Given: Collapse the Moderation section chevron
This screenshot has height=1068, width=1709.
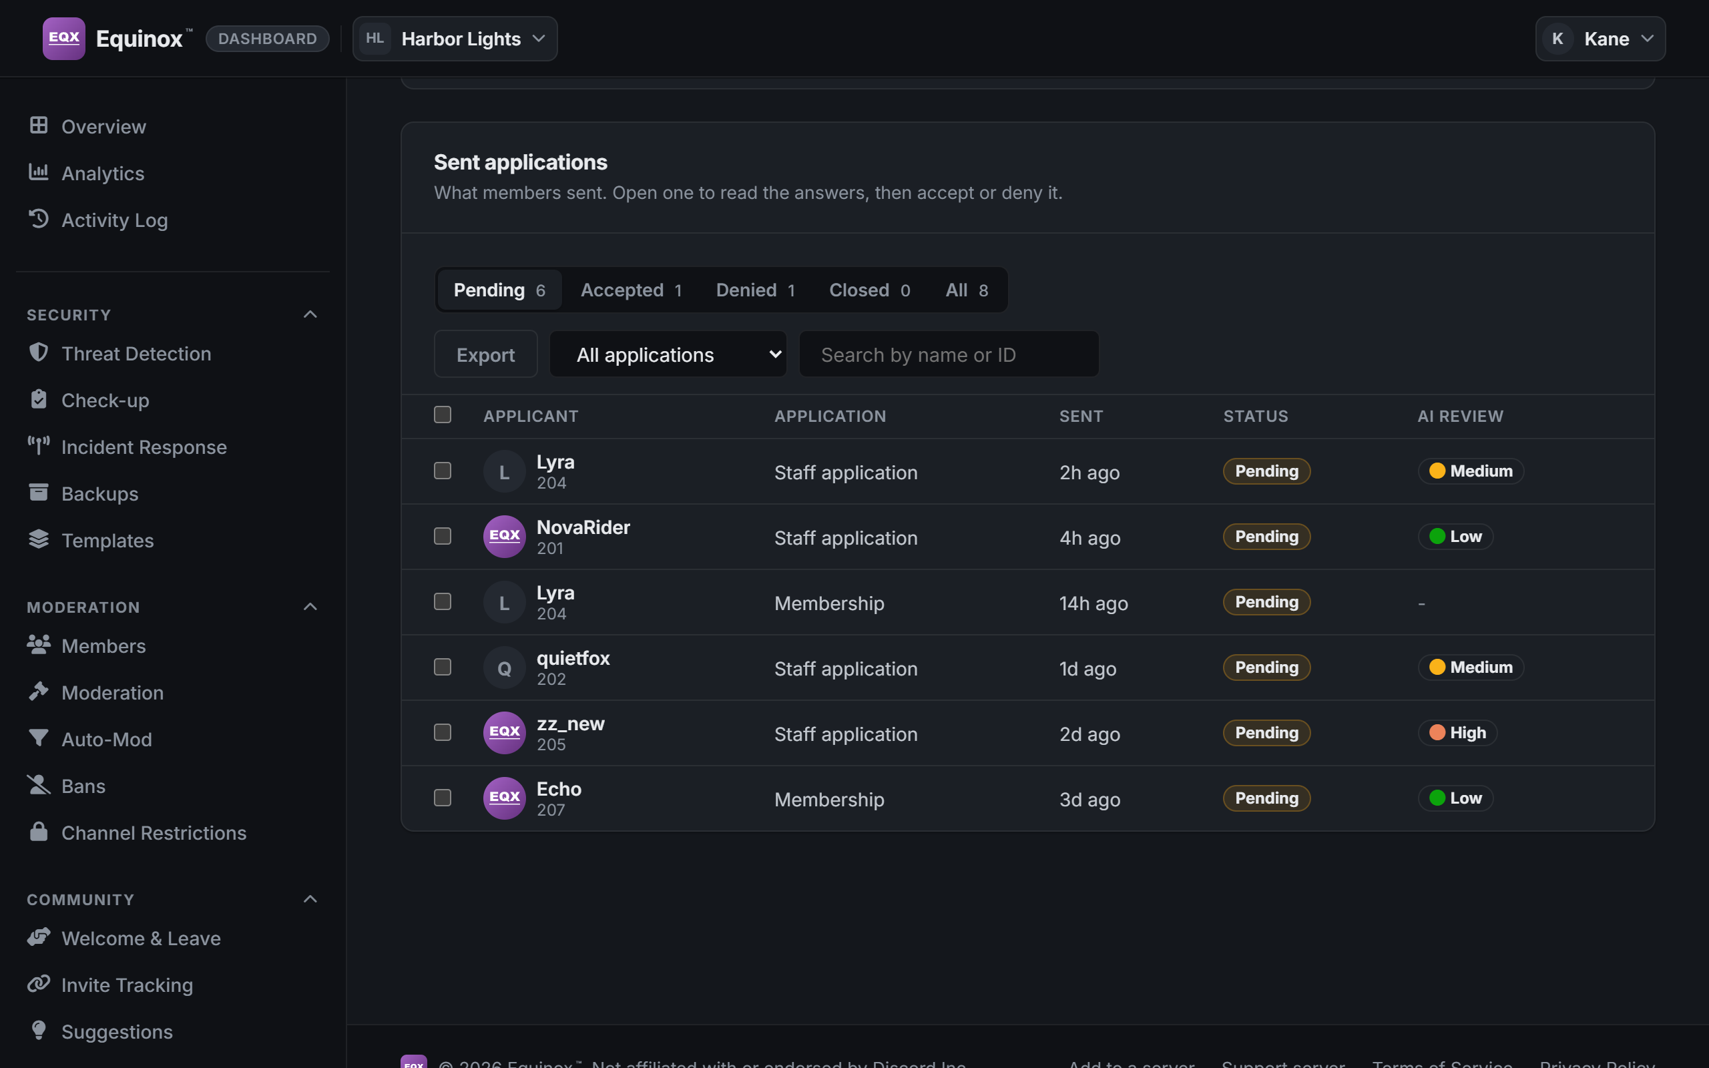Looking at the screenshot, I should 310,607.
